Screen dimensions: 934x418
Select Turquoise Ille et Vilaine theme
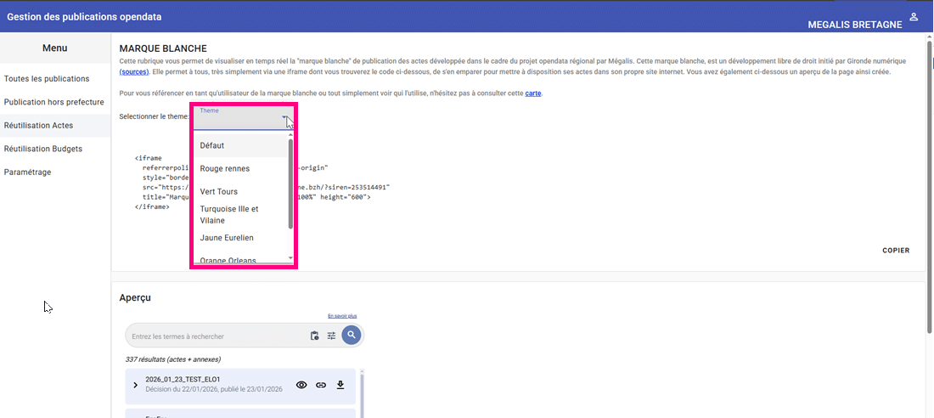[x=229, y=214]
